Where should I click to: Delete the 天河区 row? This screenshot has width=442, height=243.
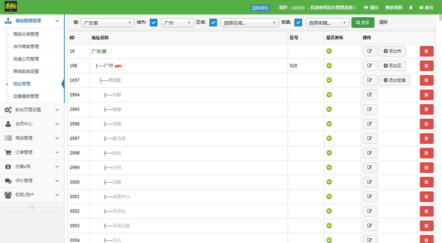(x=426, y=80)
